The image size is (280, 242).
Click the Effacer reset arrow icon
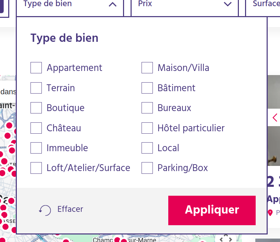(45, 210)
